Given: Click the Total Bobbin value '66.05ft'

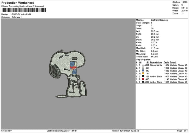Looking at the screenshot, I should click(154, 57).
